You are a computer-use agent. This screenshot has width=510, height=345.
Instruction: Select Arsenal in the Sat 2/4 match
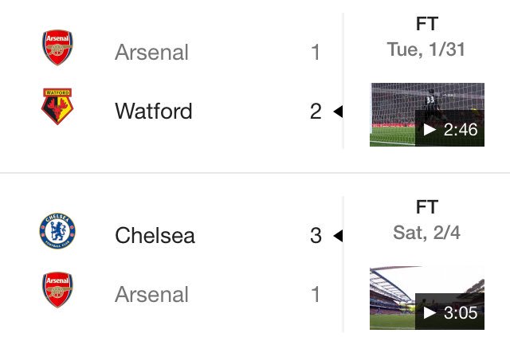pos(151,294)
